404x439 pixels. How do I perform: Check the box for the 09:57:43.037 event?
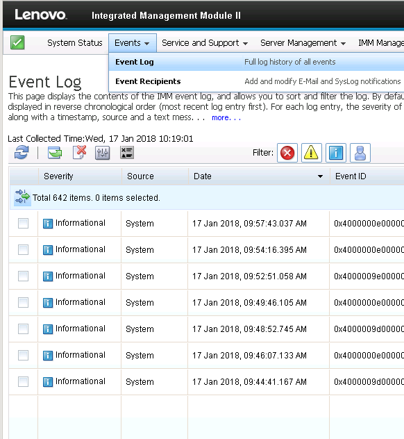[23, 224]
